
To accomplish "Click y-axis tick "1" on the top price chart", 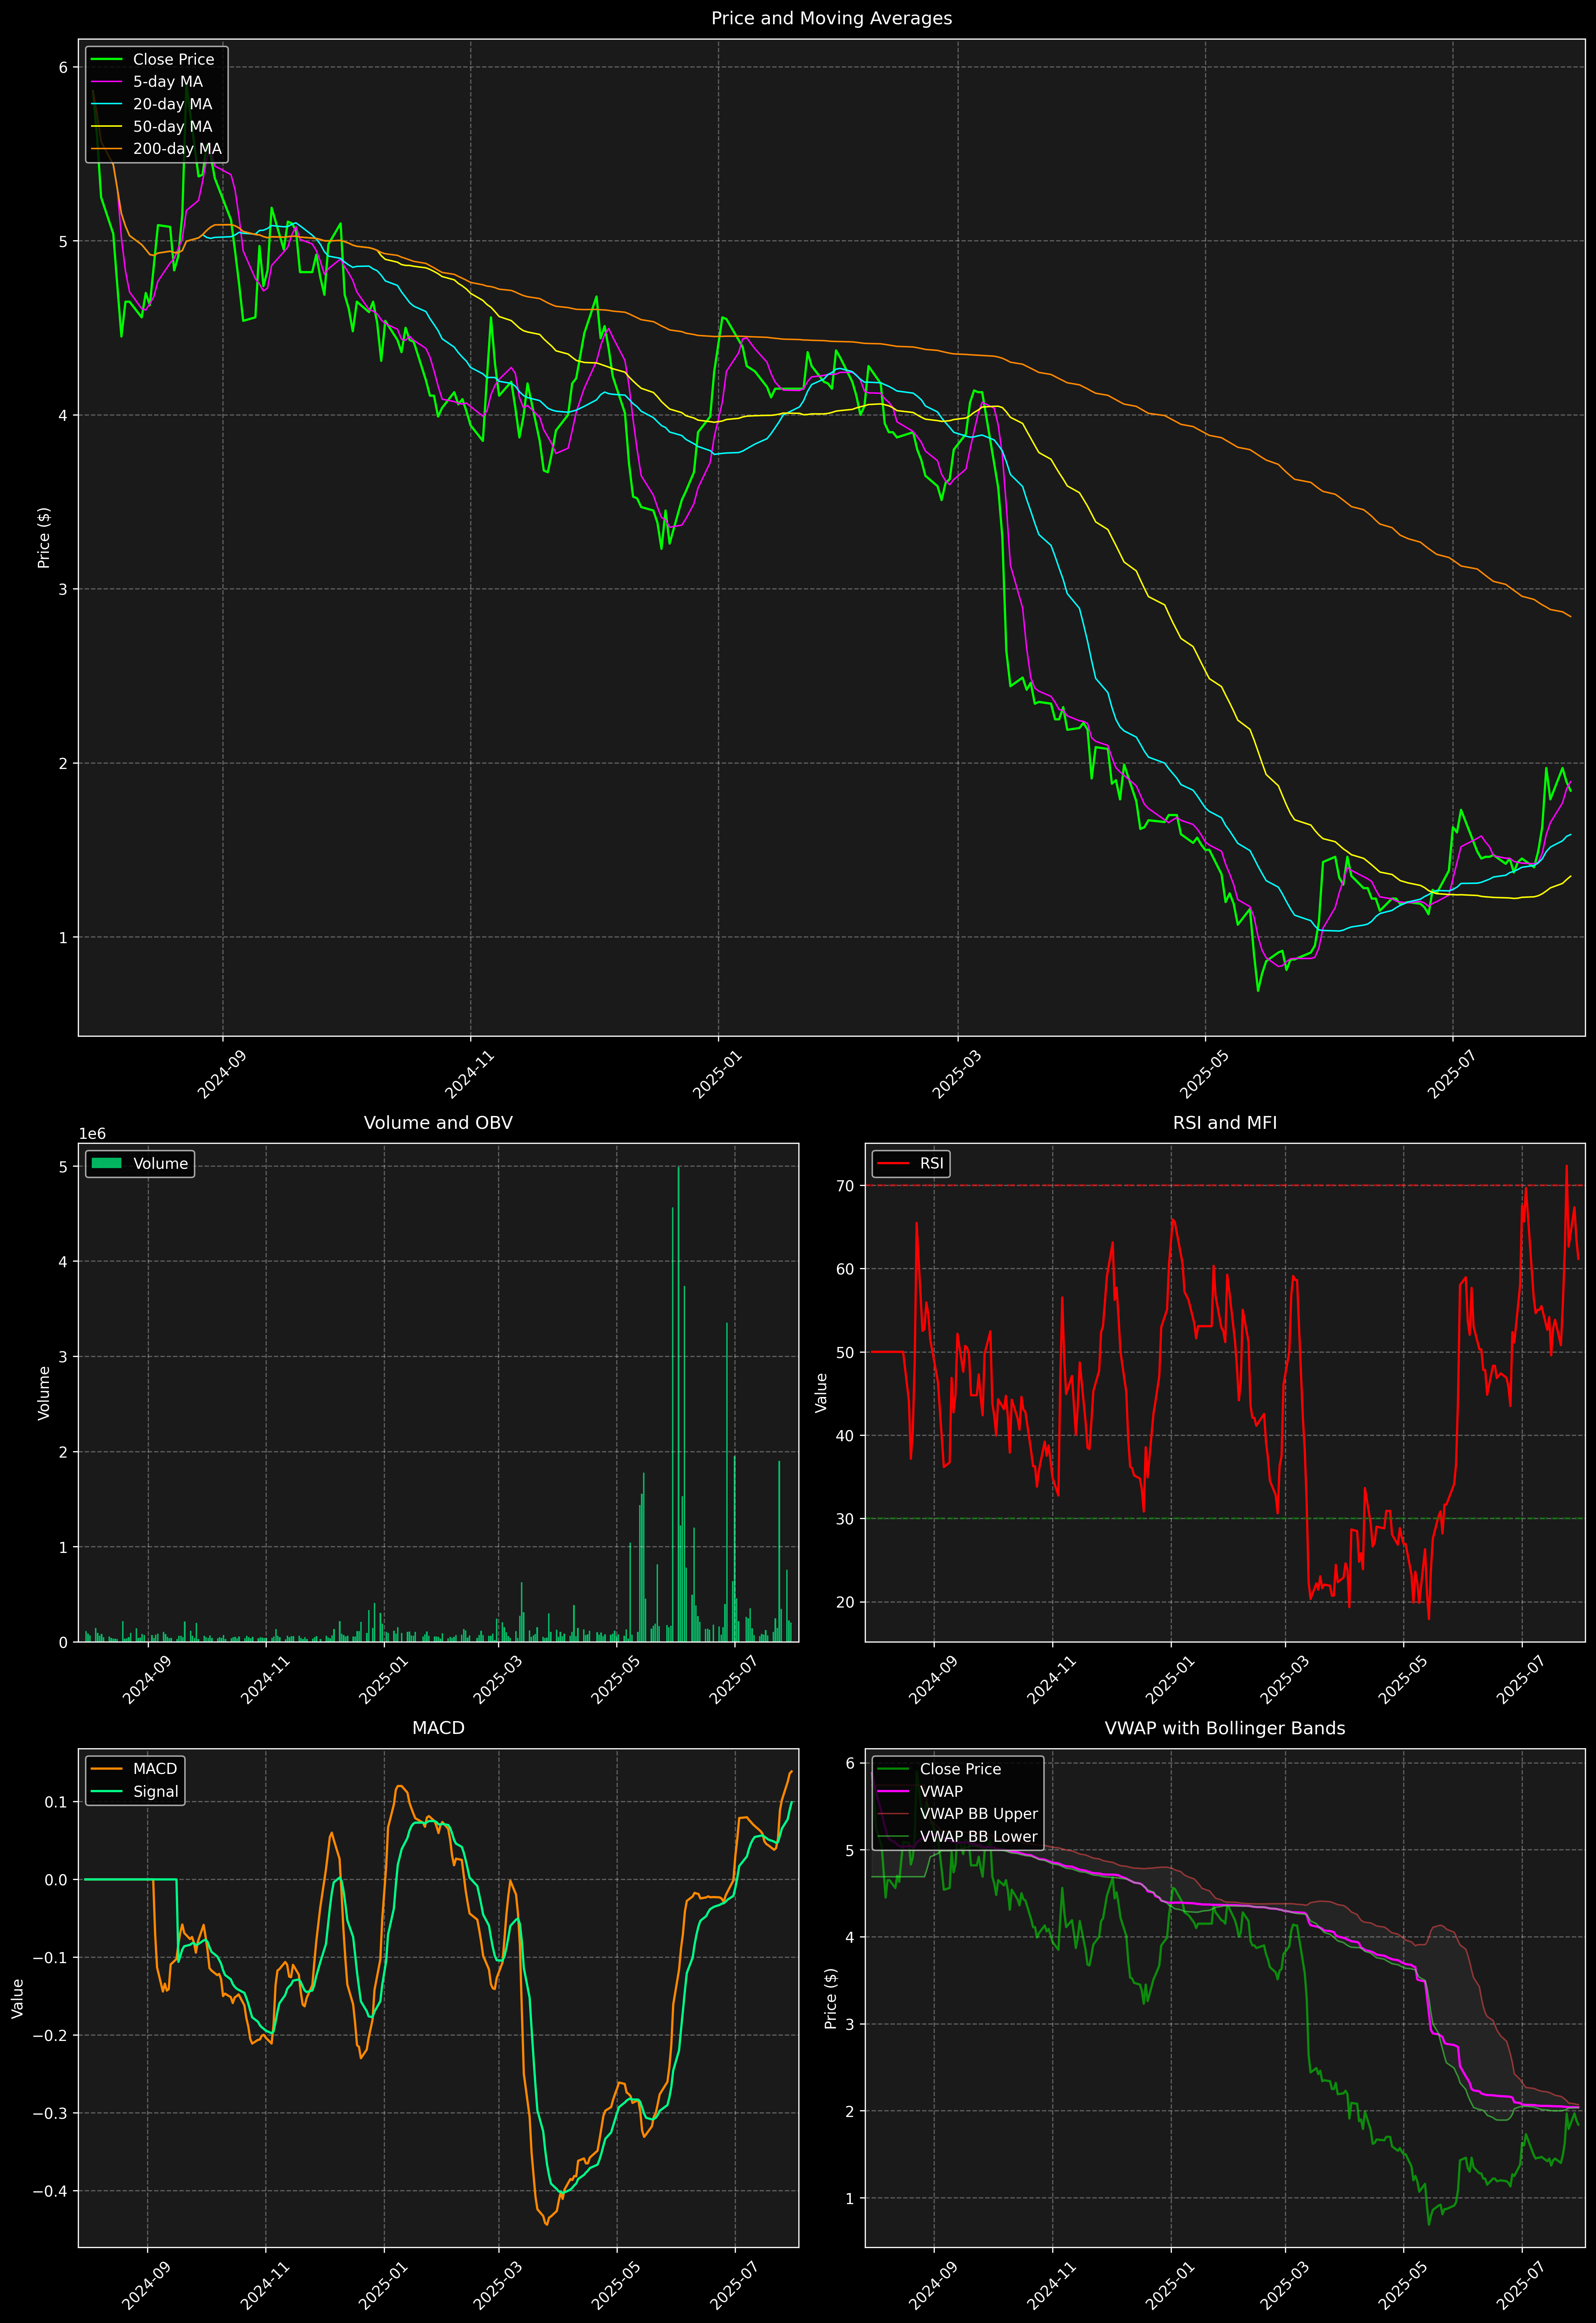I will coord(63,937).
